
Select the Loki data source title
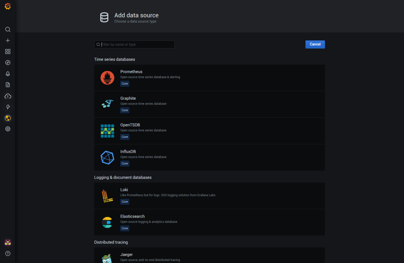124,190
